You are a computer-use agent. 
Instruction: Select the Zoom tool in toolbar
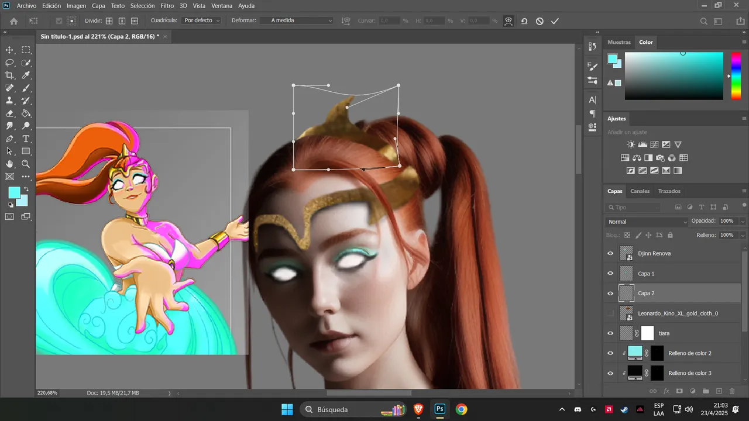(26, 164)
